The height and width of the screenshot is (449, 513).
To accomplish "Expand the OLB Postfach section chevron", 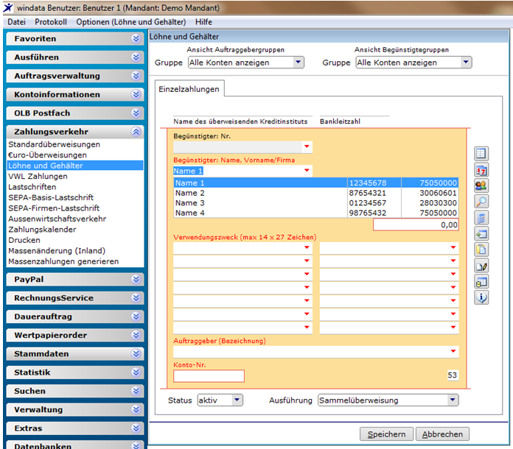I will pyautogui.click(x=136, y=113).
